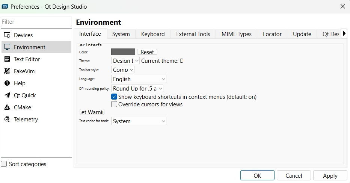Open Text codec for tools dropdown
Image resolution: width=350 pixels, height=183 pixels.
pyautogui.click(x=139, y=121)
